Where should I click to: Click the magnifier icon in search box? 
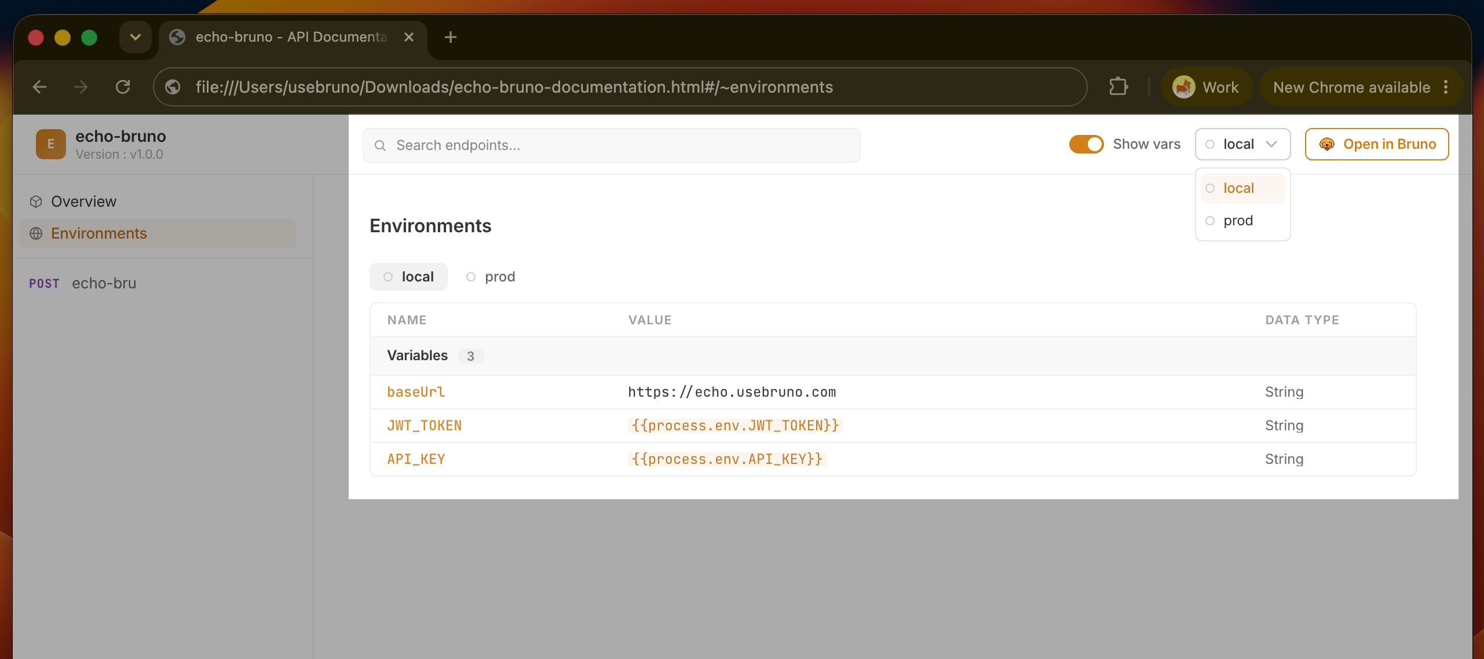(381, 145)
